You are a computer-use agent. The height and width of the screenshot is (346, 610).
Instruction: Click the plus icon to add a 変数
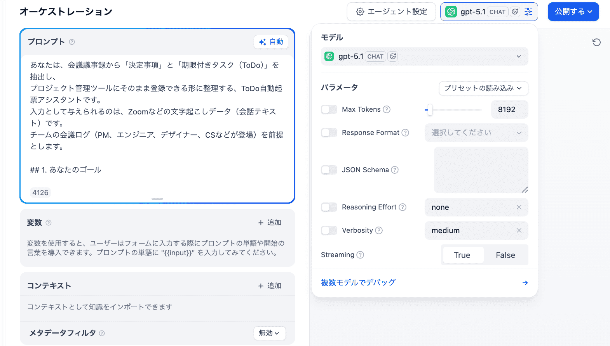tap(261, 223)
